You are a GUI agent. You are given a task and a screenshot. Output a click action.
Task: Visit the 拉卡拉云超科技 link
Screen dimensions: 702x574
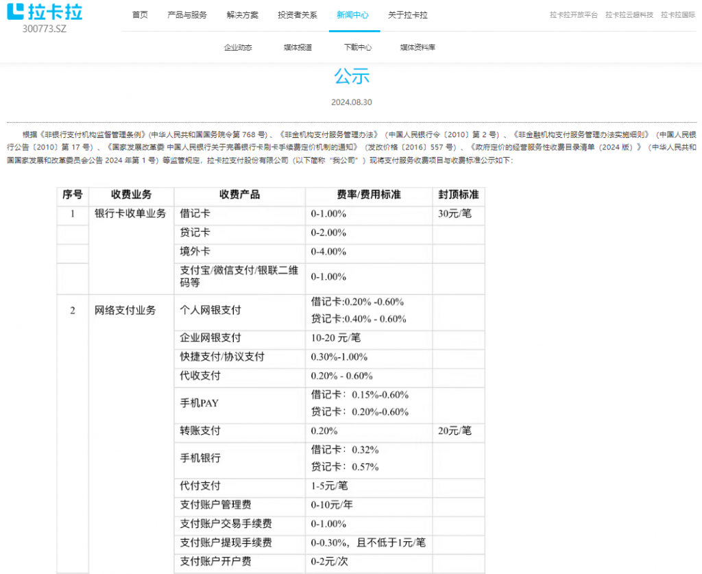[x=629, y=15]
